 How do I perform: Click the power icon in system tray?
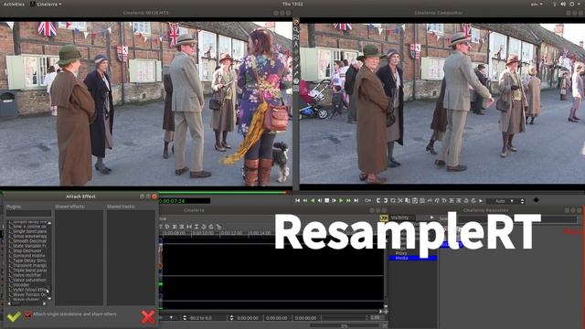point(571,4)
